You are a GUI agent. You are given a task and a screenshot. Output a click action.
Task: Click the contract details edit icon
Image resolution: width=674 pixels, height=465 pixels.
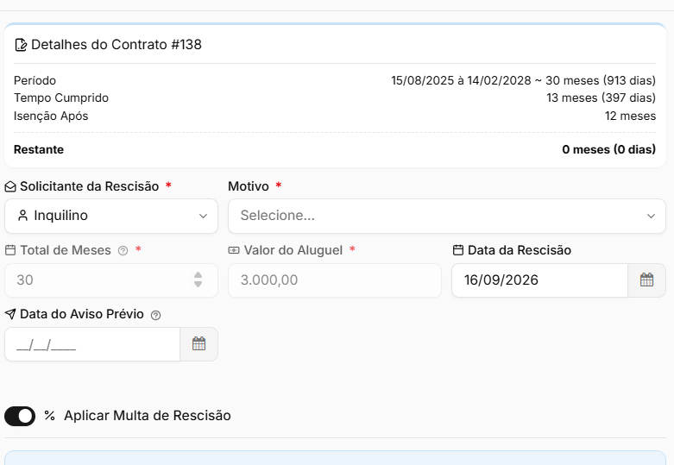coord(21,45)
